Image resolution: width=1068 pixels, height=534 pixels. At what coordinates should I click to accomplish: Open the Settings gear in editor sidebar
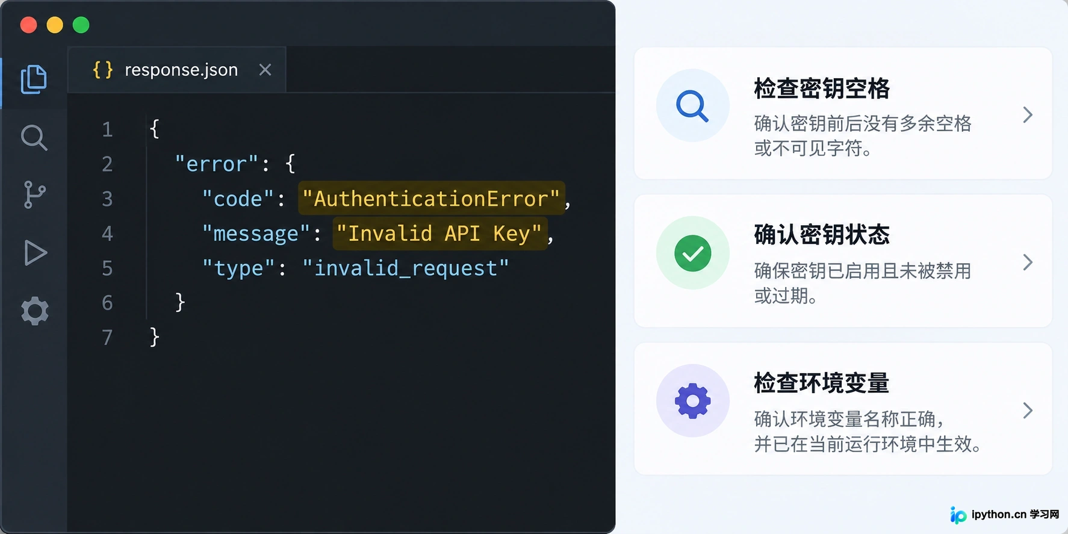pyautogui.click(x=34, y=311)
